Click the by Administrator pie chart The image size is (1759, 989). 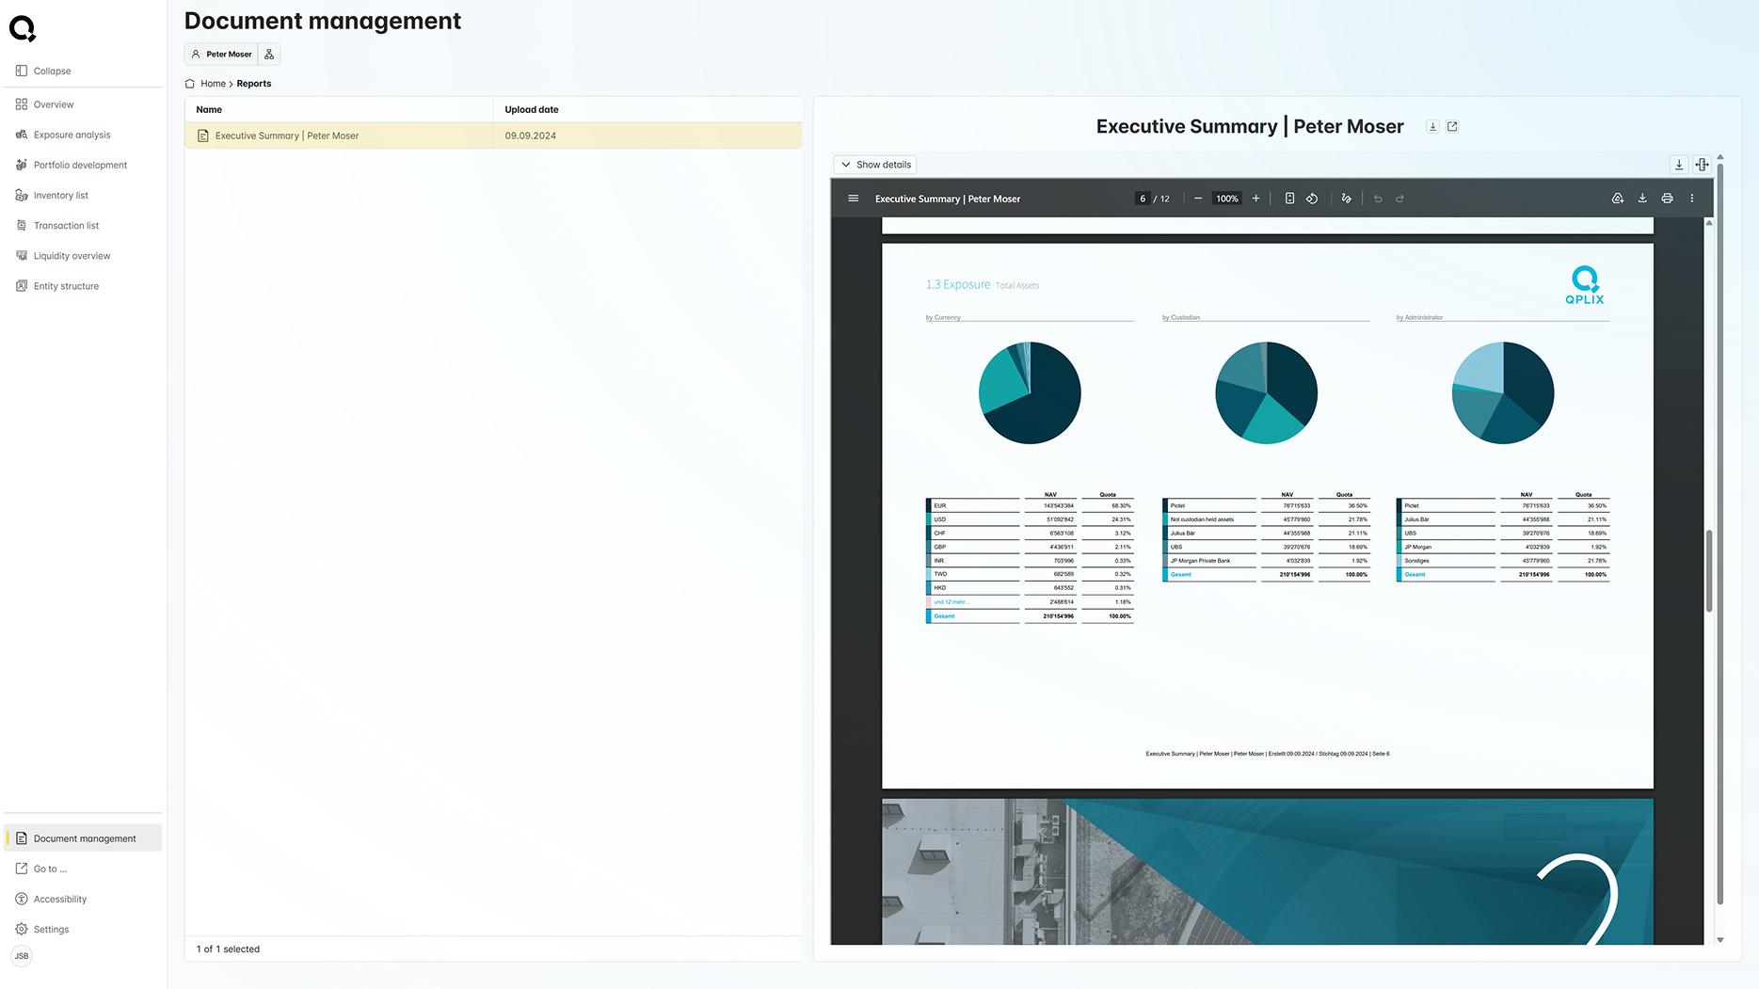pyautogui.click(x=1503, y=392)
